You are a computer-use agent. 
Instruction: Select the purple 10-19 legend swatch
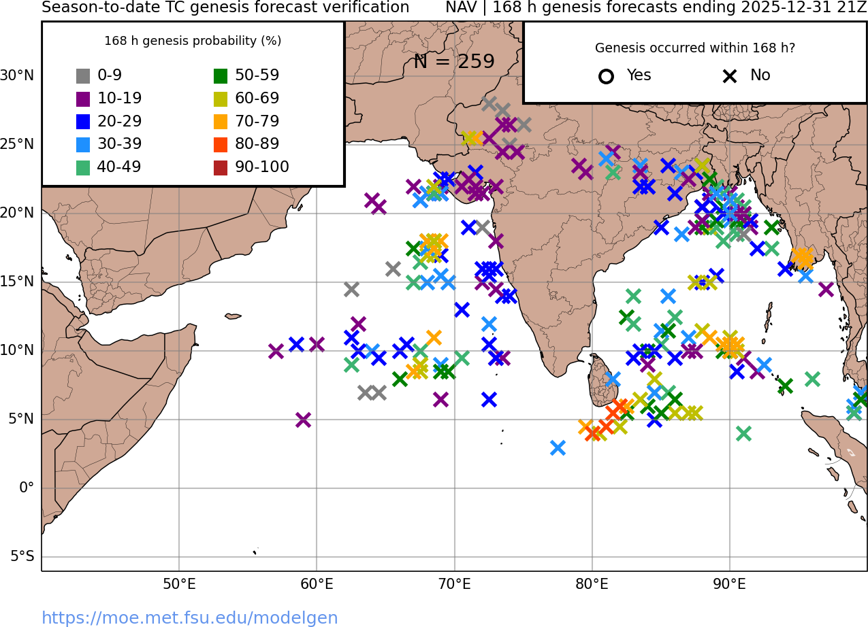pyautogui.click(x=83, y=99)
